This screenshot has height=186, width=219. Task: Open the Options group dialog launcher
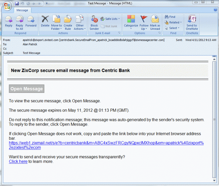pyautogui.click(x=159, y=33)
